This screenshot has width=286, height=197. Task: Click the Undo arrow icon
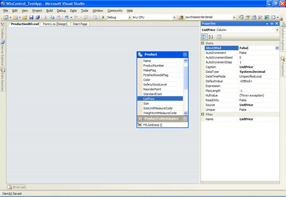[67, 17]
